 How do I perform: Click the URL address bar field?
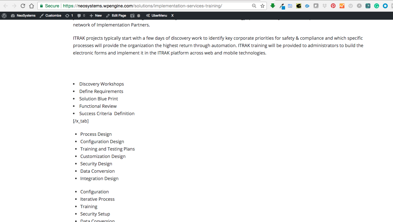155,6
